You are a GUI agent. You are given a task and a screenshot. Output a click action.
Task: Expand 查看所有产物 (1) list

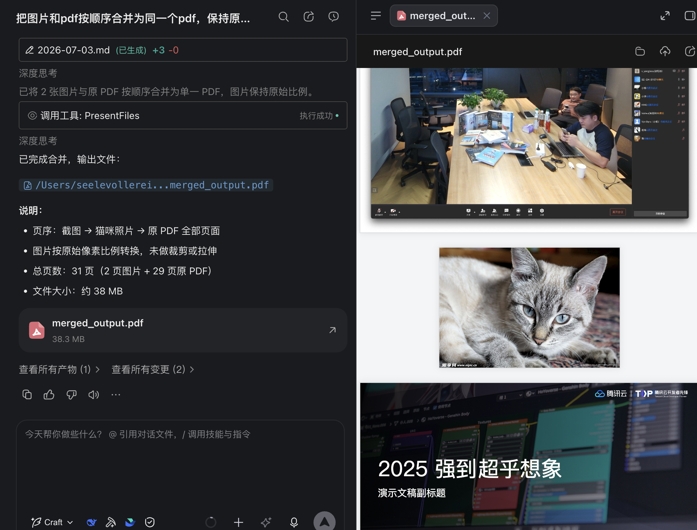(59, 370)
